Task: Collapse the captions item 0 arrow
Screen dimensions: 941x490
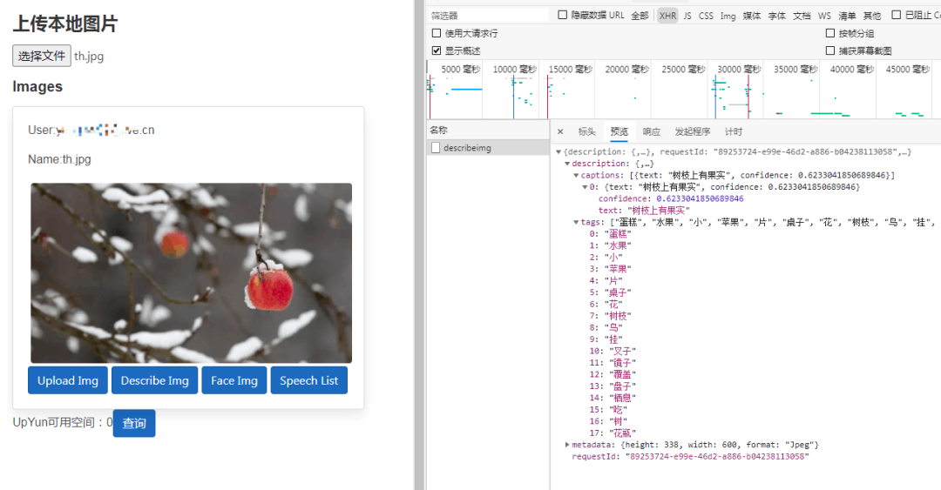Action: point(585,187)
